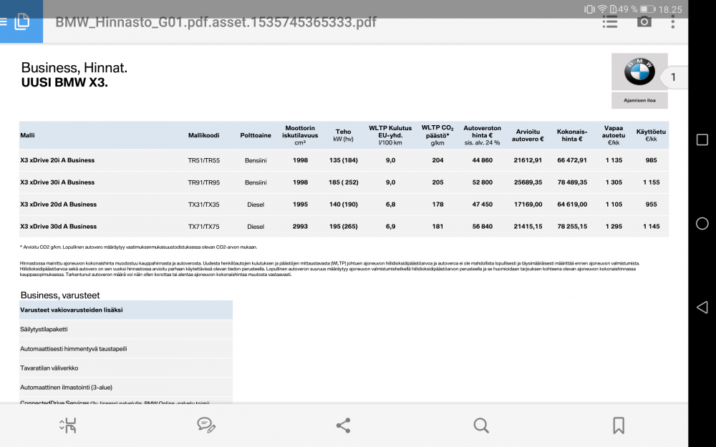
Task: Open the hamburger menu in the top bar
Action: coord(3,21)
